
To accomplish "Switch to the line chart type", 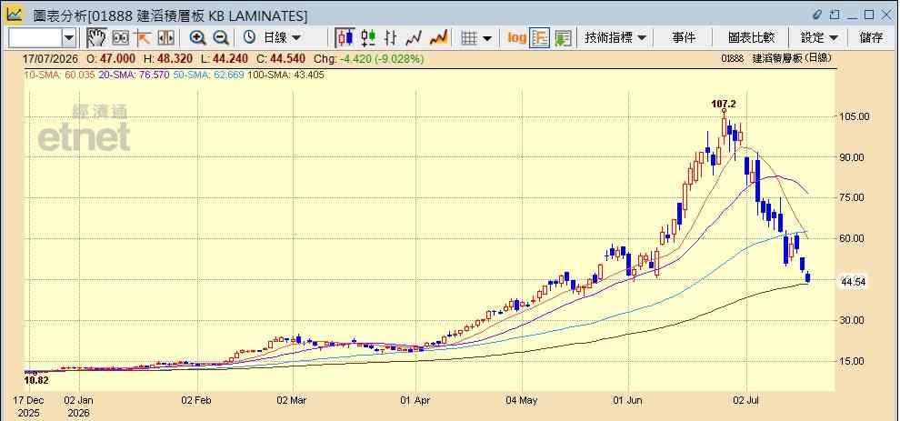I will tap(414, 38).
